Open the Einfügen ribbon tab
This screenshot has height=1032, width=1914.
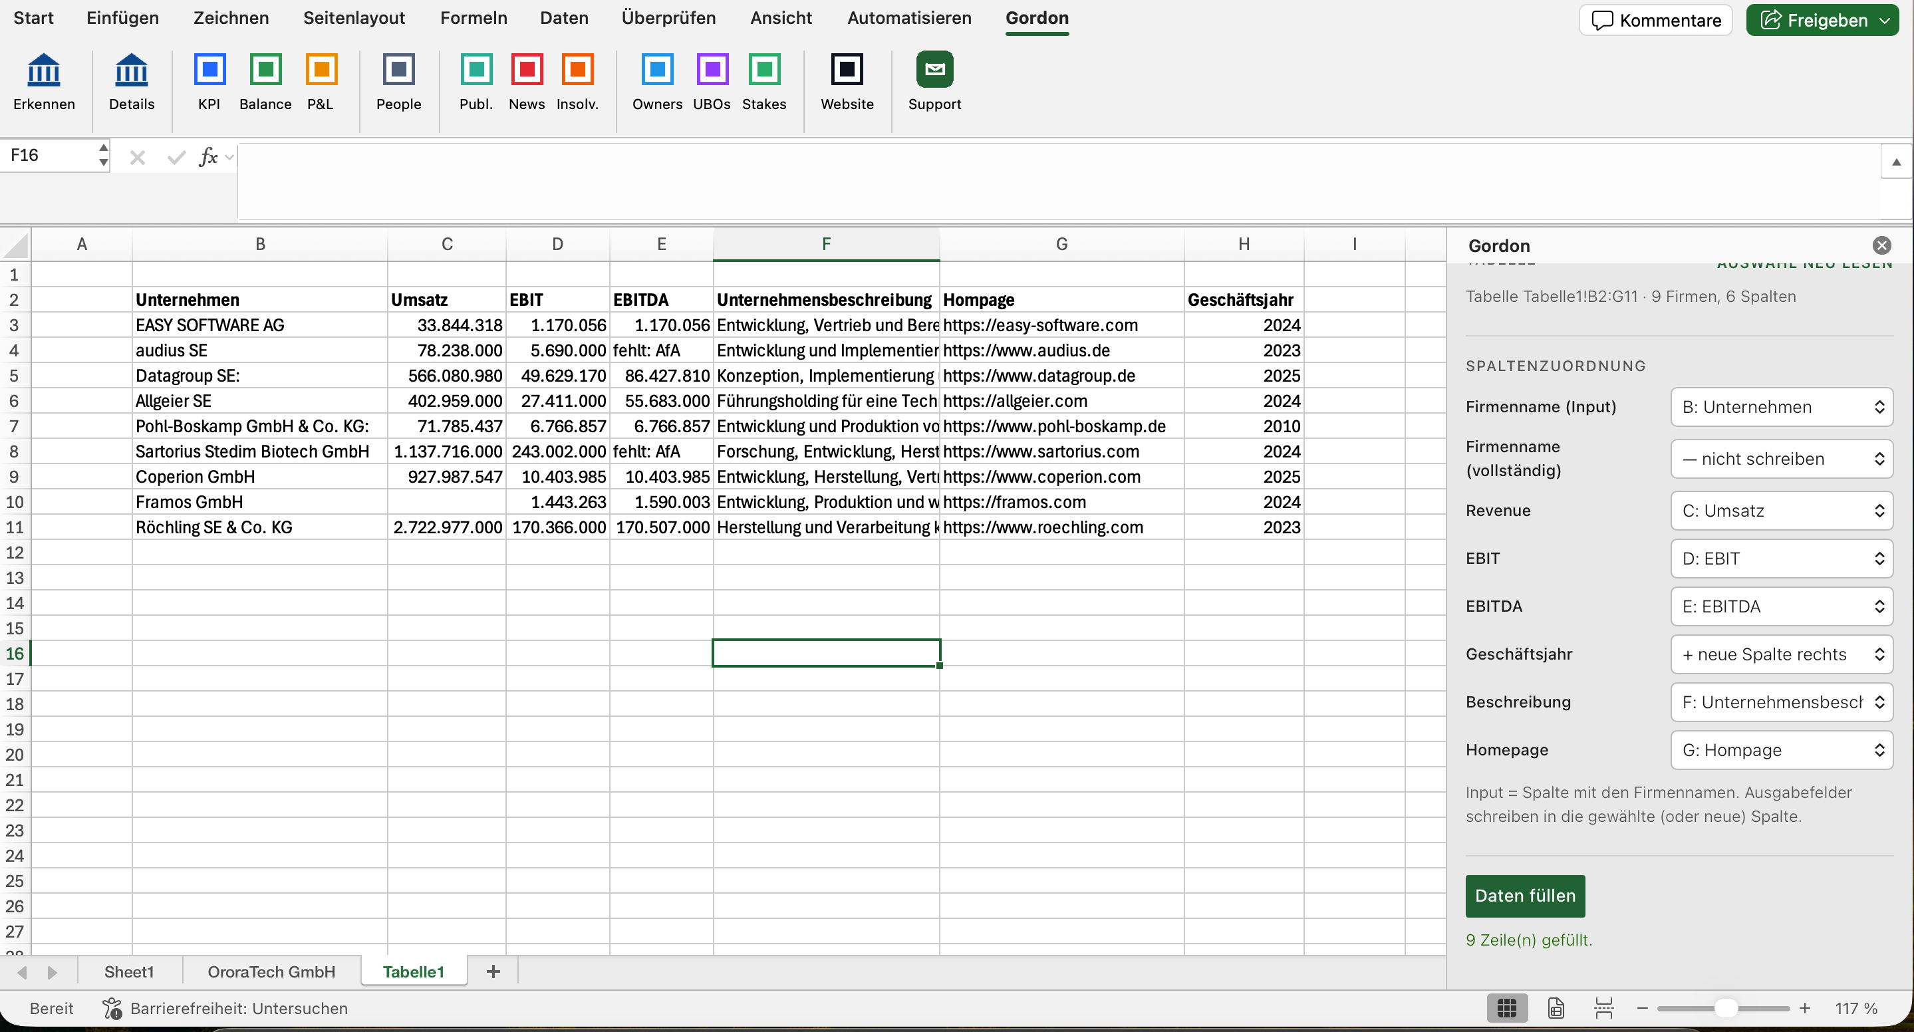click(122, 18)
